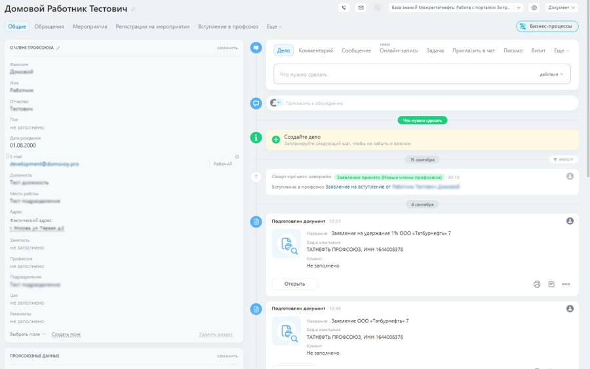Click the blue Дело timeline icon
This screenshot has height=369, width=590.
tap(256, 48)
